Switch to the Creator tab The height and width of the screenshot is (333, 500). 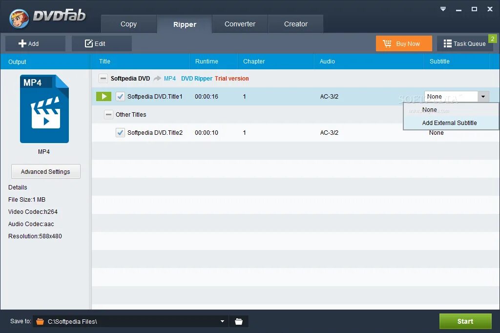(295, 24)
